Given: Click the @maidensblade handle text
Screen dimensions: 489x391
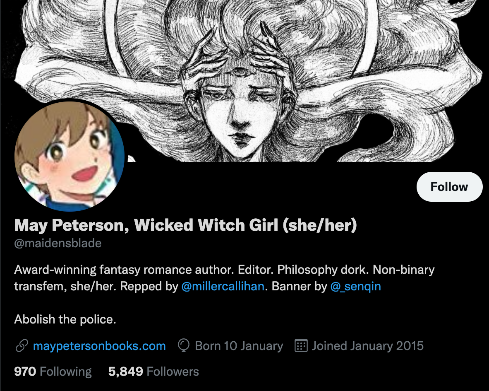Looking at the screenshot, I should pyautogui.click(x=58, y=243).
